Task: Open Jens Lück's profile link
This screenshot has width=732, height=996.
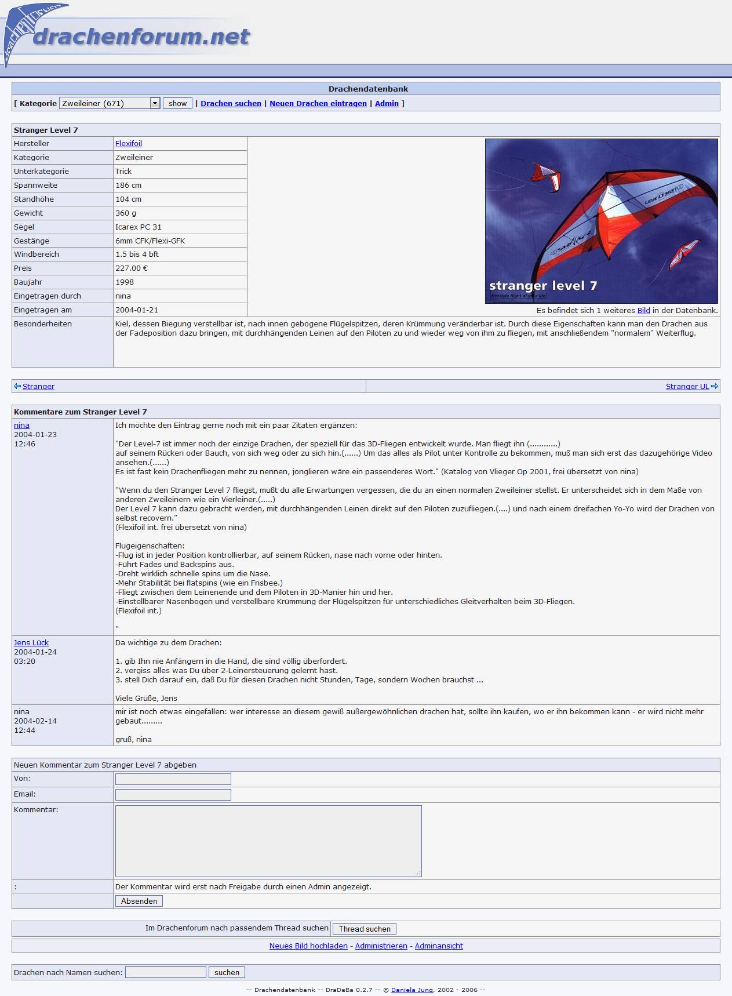Action: point(31,642)
